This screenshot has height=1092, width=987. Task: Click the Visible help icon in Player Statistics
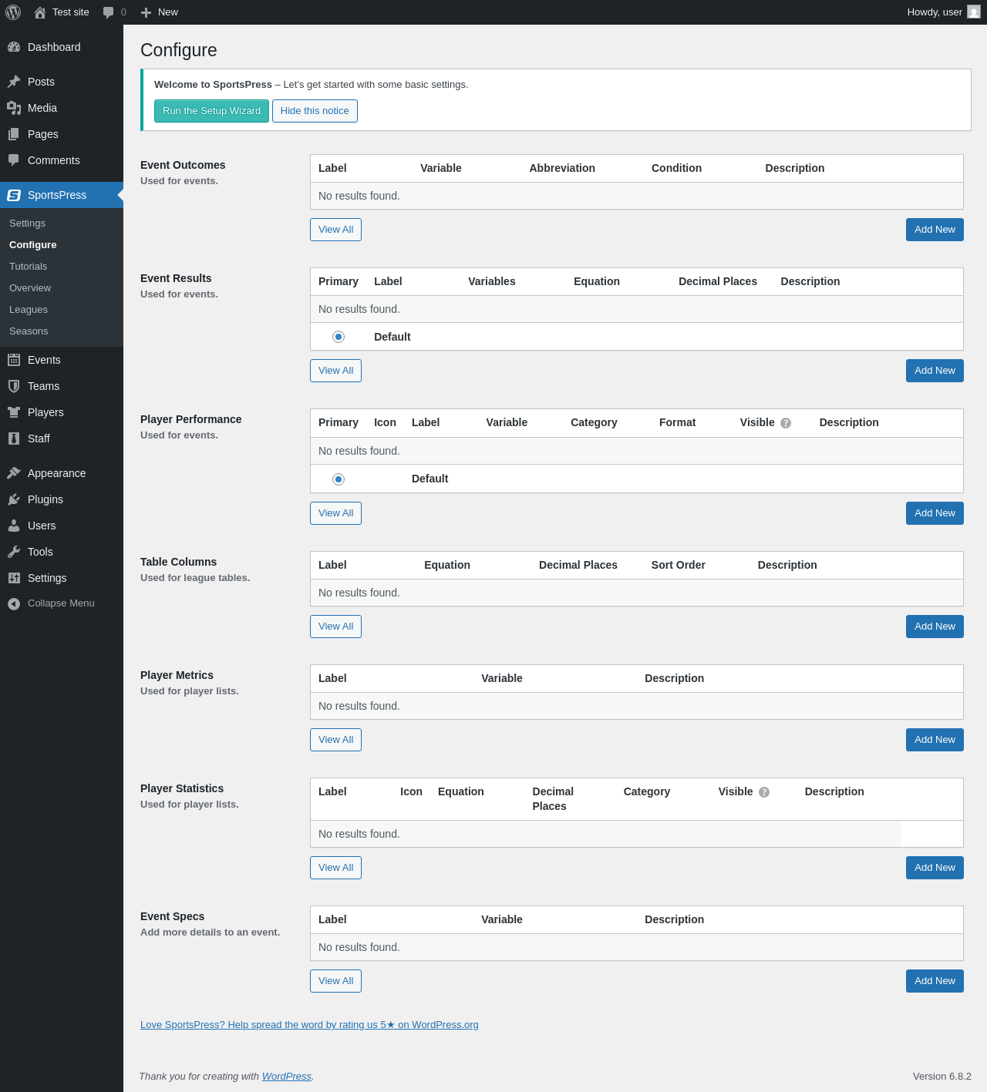point(764,792)
